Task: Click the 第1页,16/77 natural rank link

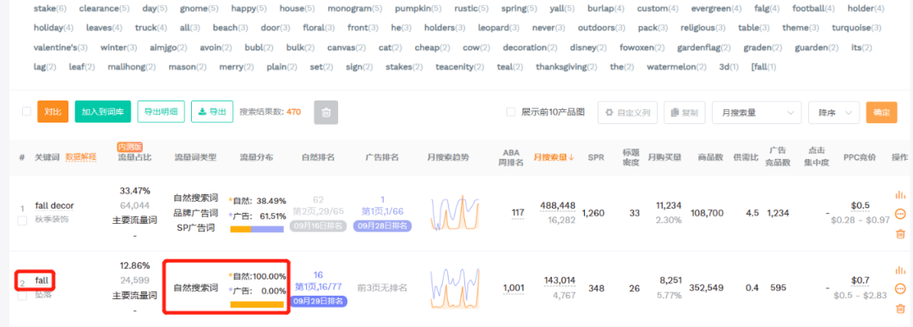Action: tap(318, 287)
